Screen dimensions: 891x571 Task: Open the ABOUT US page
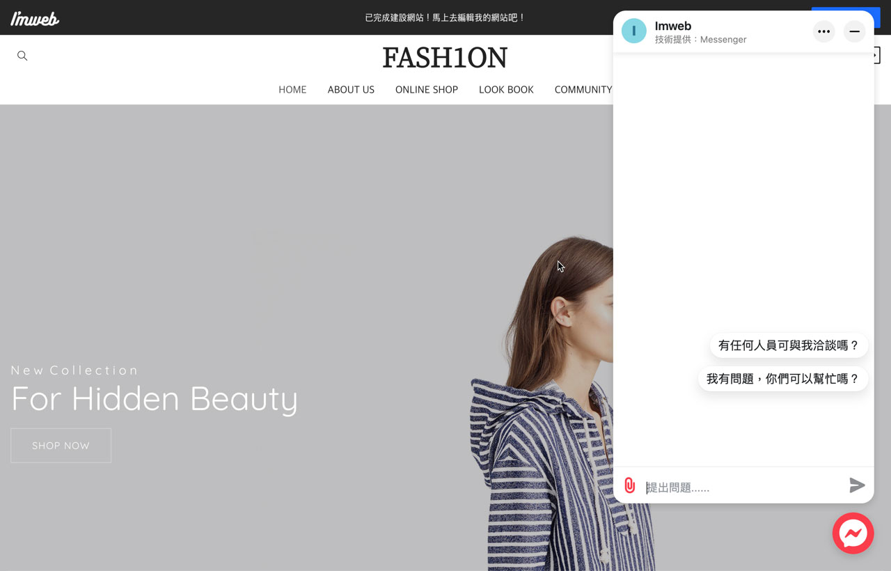351,90
